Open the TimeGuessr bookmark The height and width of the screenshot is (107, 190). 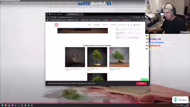[73, 20]
